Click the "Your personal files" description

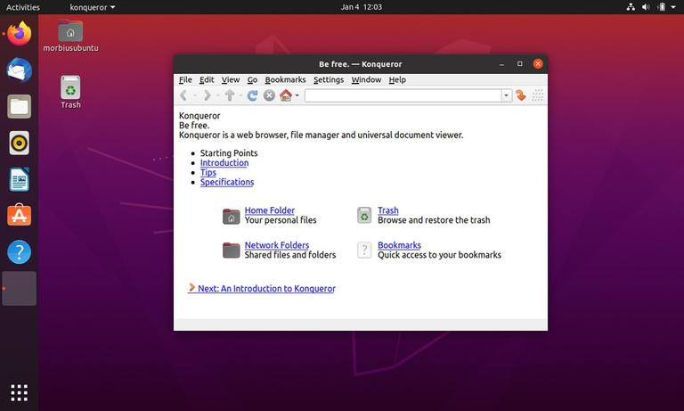tap(281, 220)
